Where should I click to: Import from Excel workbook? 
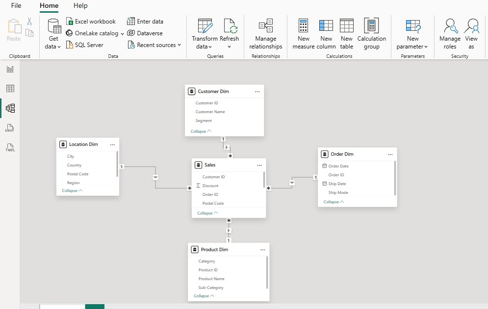pos(91,22)
